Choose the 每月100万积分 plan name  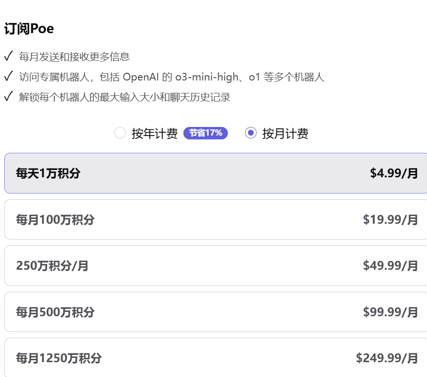55,220
